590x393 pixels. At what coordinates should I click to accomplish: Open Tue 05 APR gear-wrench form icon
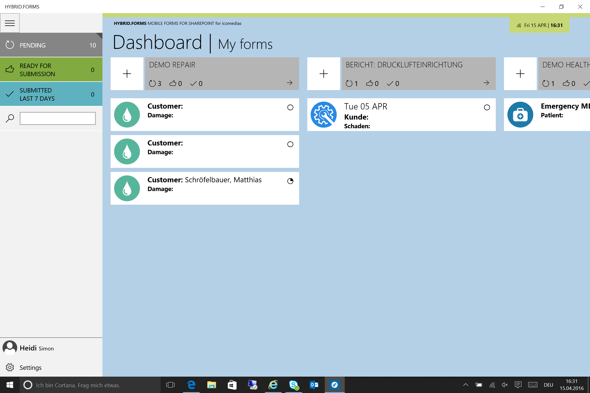pyautogui.click(x=324, y=115)
